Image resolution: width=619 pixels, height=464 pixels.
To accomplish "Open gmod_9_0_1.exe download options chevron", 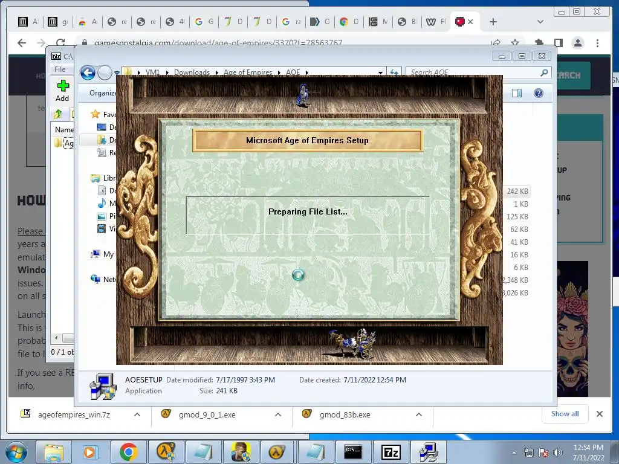I will tap(278, 414).
